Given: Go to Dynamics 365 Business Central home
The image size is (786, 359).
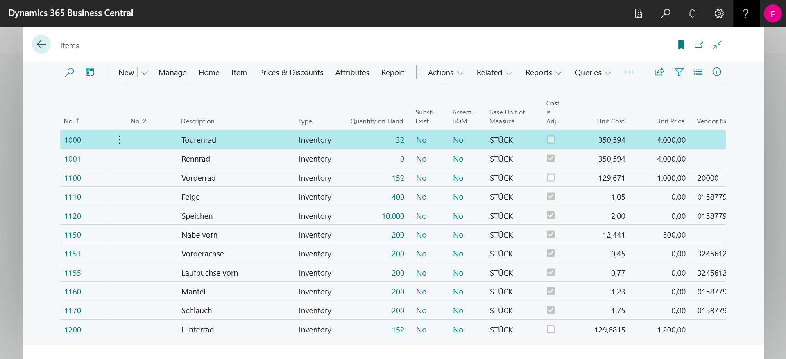Looking at the screenshot, I should tap(71, 13).
